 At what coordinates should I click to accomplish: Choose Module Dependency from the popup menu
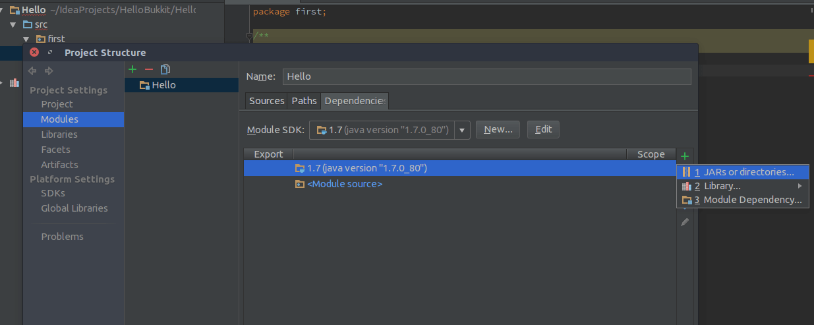coord(743,200)
